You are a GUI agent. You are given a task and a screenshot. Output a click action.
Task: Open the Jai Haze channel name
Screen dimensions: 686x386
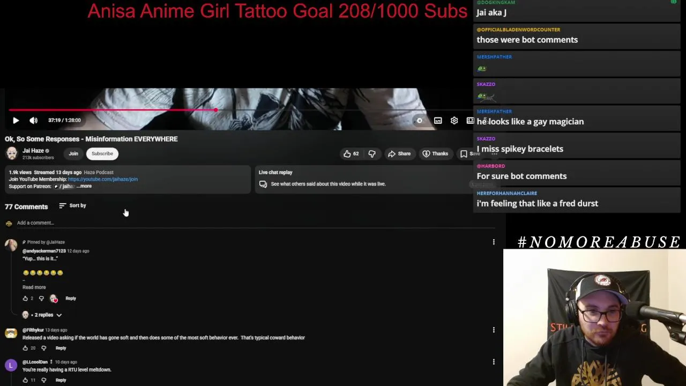[x=33, y=151]
